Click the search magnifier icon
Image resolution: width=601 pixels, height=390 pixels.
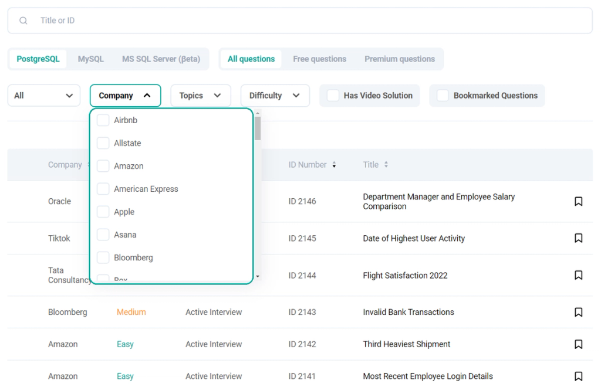tap(23, 21)
